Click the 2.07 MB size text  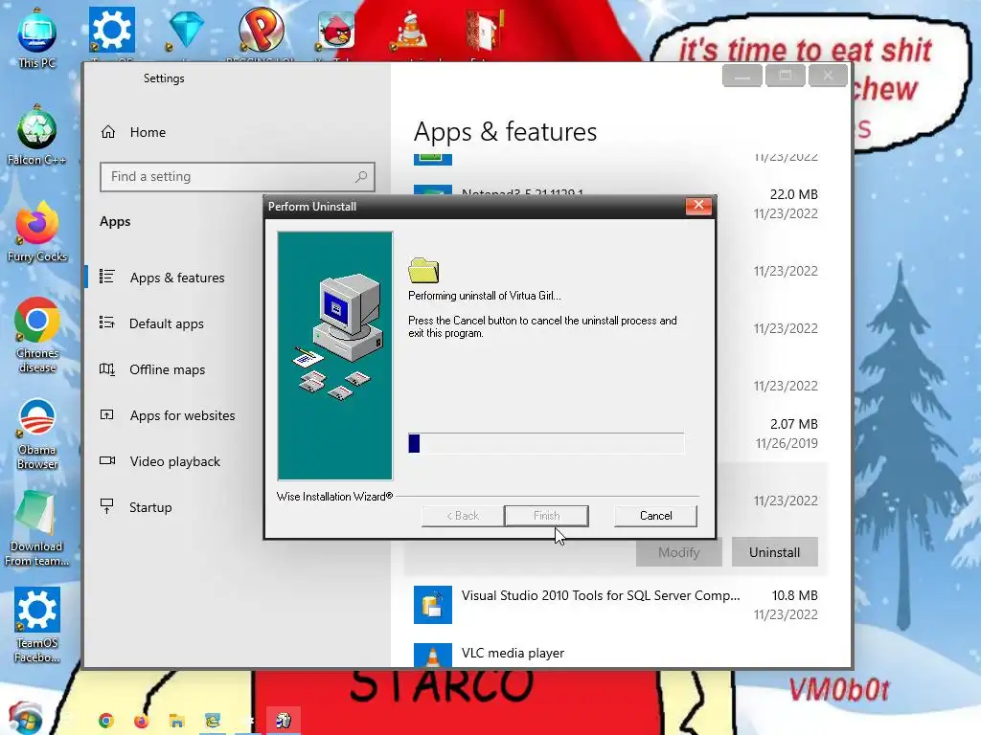(793, 424)
